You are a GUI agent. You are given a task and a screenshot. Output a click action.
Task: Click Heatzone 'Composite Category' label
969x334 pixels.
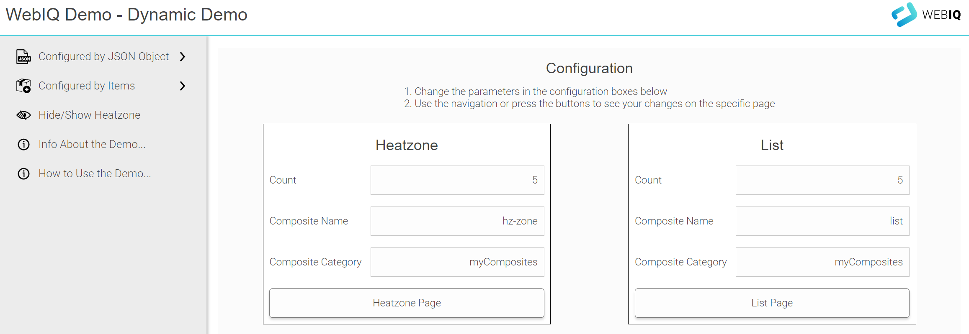coord(315,262)
